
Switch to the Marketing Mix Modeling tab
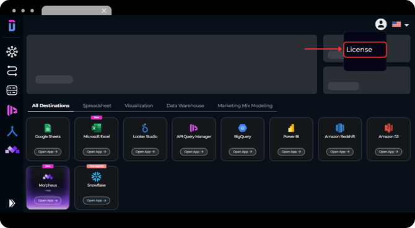pyautogui.click(x=245, y=106)
